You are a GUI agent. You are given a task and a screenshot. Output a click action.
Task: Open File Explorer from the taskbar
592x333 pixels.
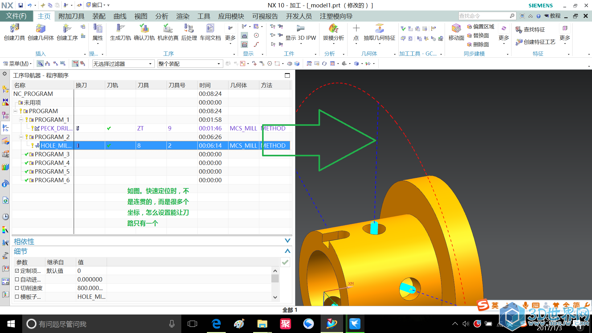[262, 324]
